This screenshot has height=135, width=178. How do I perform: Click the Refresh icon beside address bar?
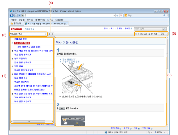(117, 15)
